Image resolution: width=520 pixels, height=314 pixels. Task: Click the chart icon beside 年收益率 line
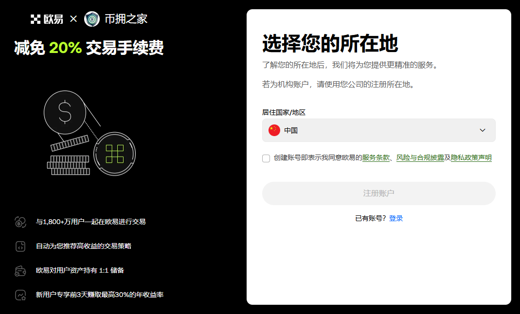(x=20, y=295)
